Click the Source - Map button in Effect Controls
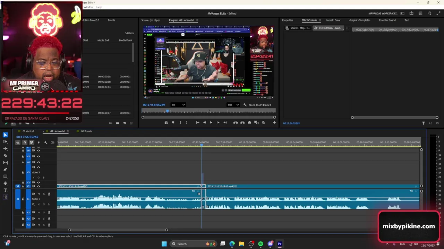Screen dimensions: 444x249 [x=298, y=28]
